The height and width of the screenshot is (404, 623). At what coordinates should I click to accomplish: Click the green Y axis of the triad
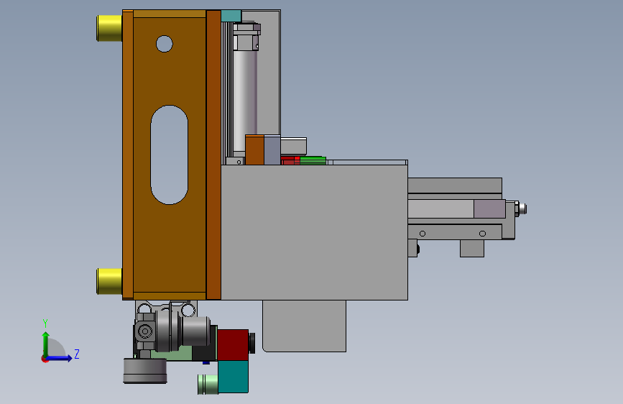point(46,345)
